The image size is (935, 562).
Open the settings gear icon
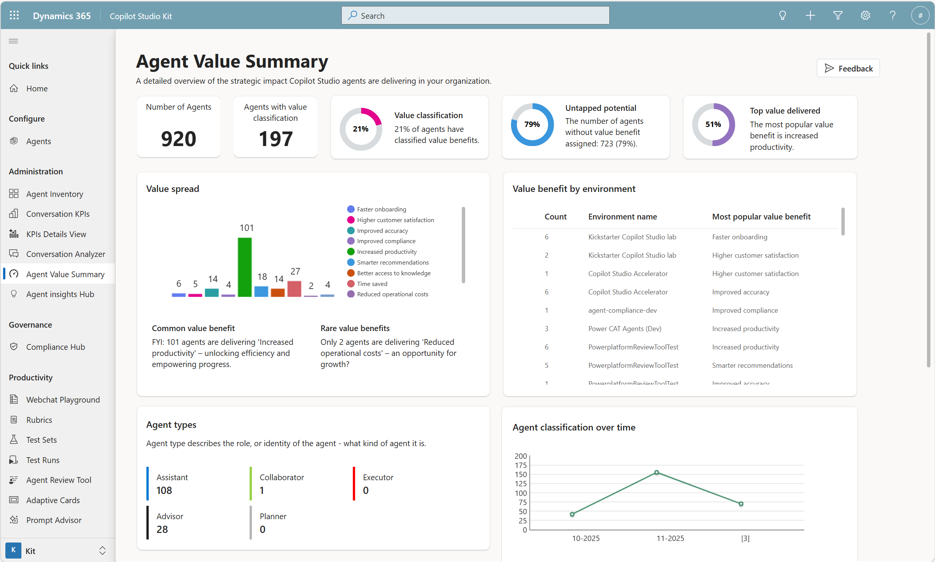[x=865, y=15]
